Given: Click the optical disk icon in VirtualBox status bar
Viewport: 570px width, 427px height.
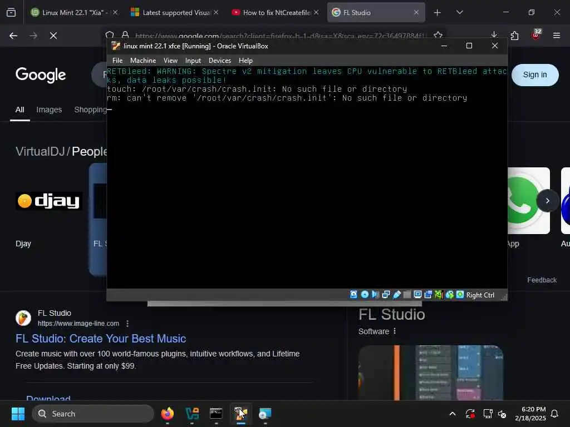Looking at the screenshot, I should click(365, 295).
